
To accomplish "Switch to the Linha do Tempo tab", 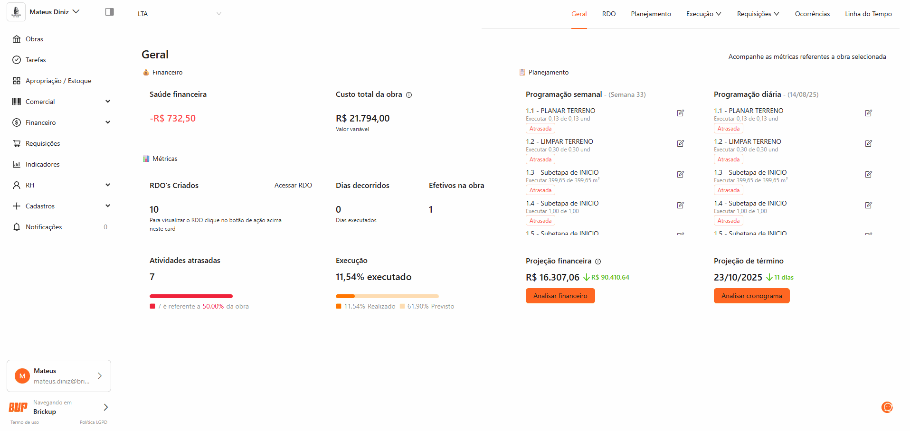I will click(x=868, y=14).
